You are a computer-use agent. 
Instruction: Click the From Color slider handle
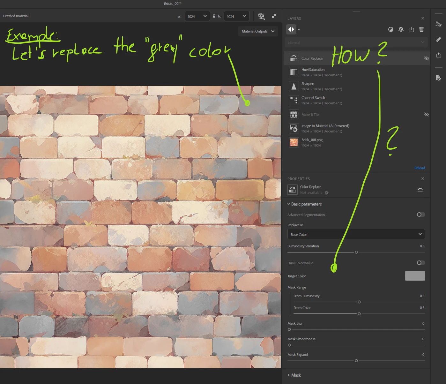pyautogui.click(x=359, y=314)
